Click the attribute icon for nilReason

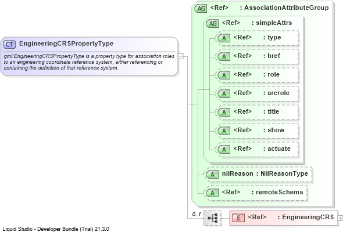coord(212,175)
